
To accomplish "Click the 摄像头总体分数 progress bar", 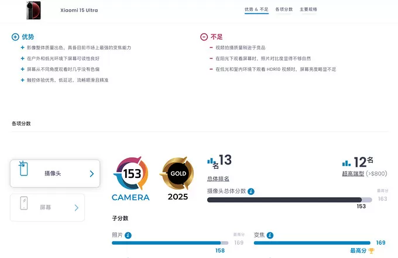I will point(289,200).
